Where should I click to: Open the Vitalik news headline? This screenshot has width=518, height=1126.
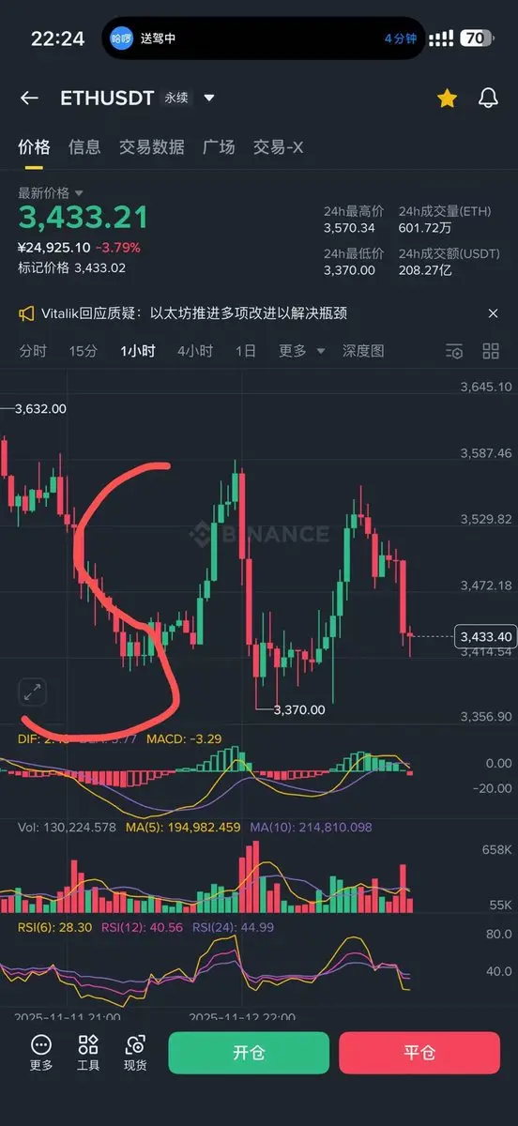pyautogui.click(x=193, y=313)
